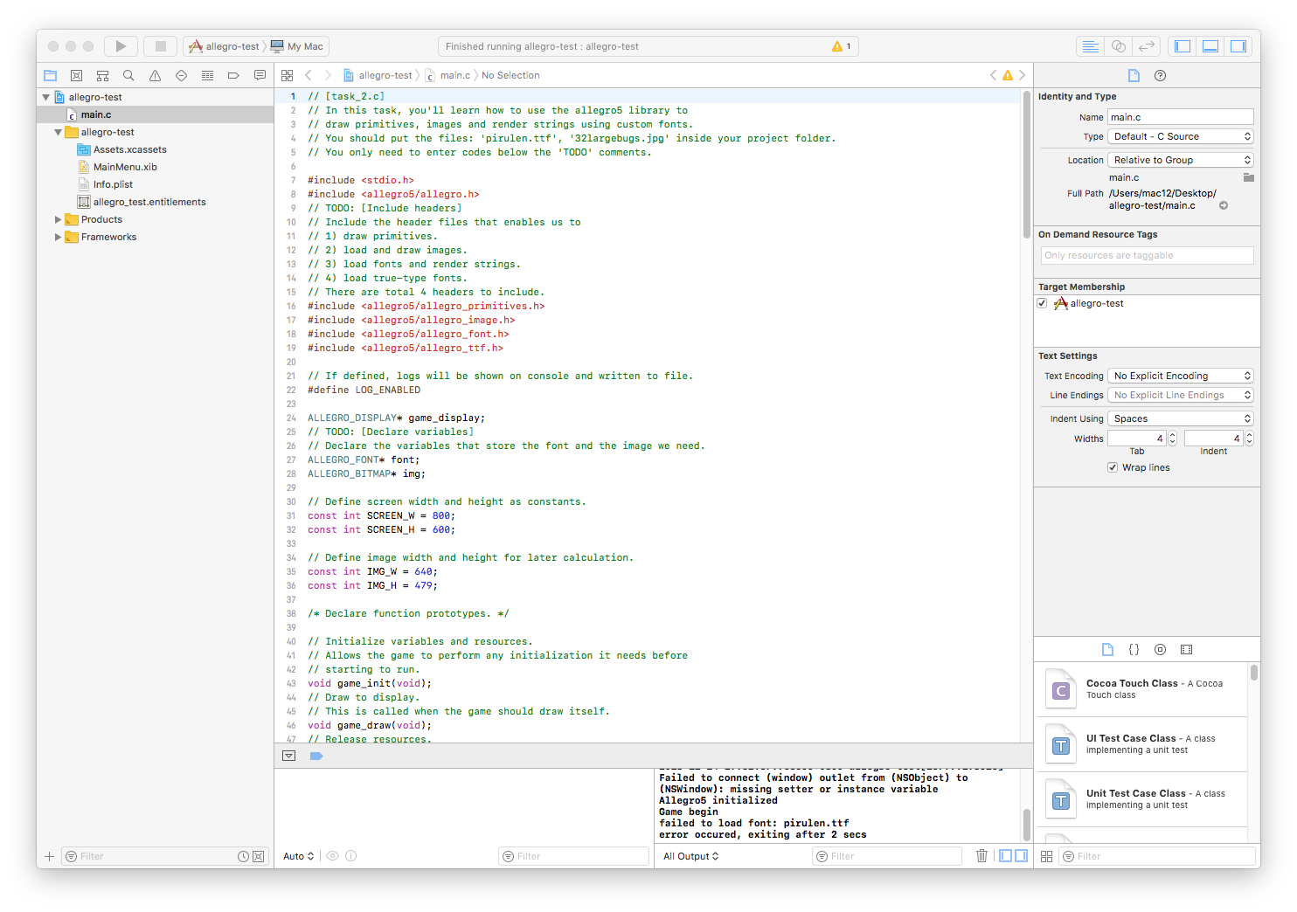Toggle the Debug area visibility
This screenshot has width=1297, height=912.
(1210, 46)
